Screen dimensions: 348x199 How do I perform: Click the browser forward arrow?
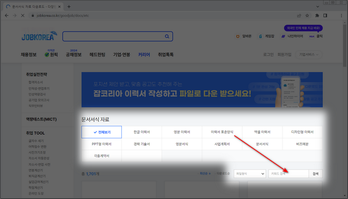pos(14,15)
